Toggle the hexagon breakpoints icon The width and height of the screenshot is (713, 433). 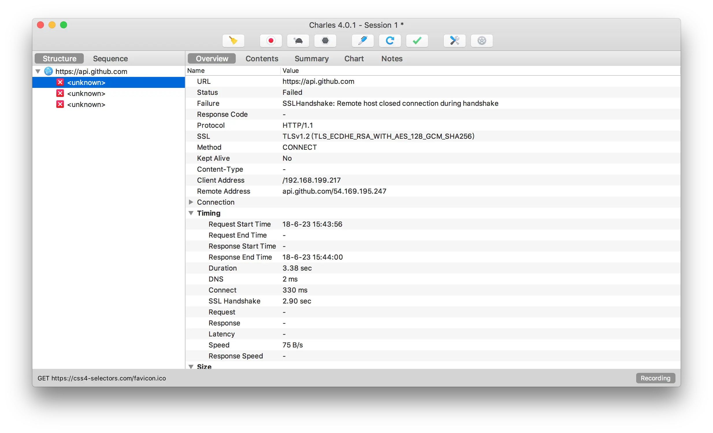325,40
